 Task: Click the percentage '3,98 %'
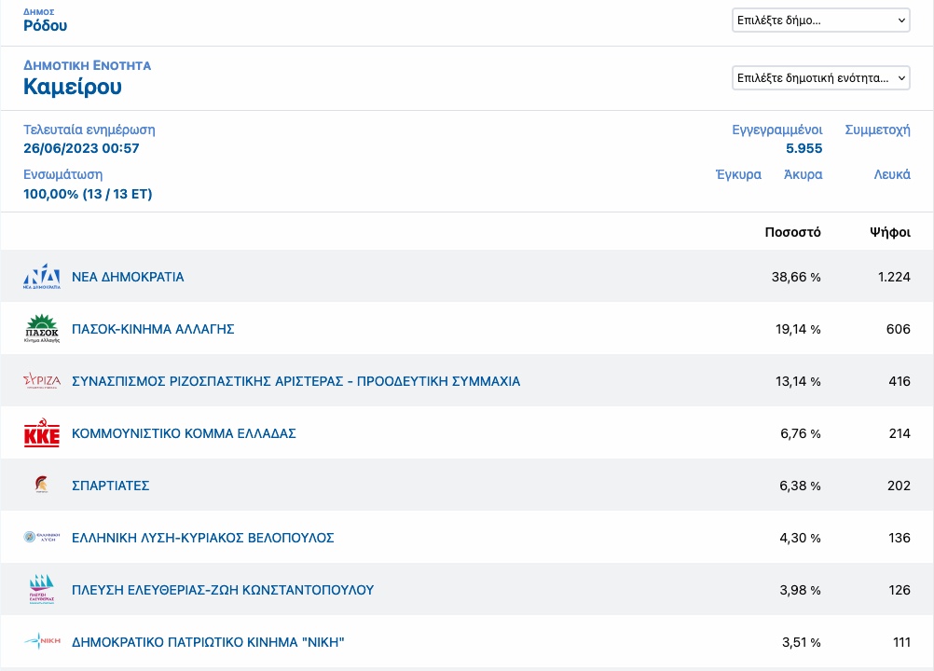pos(800,590)
